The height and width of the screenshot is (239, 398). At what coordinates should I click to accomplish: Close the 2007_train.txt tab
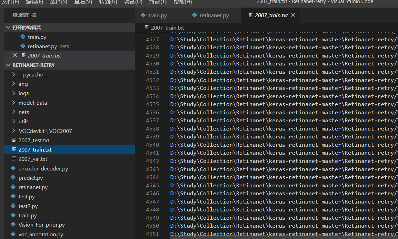click(x=293, y=15)
